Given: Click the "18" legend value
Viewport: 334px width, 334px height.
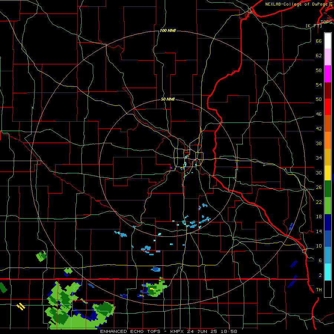Looking at the screenshot, I should point(319,217).
